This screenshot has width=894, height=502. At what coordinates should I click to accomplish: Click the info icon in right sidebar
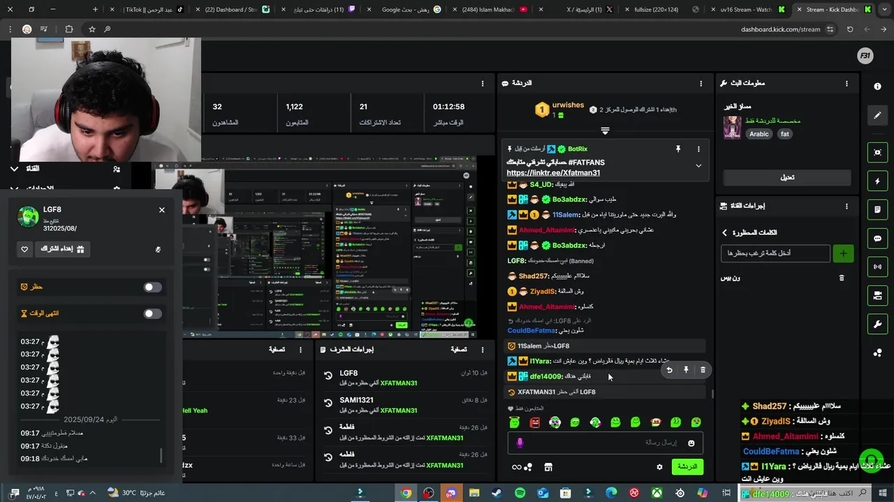tap(877, 86)
